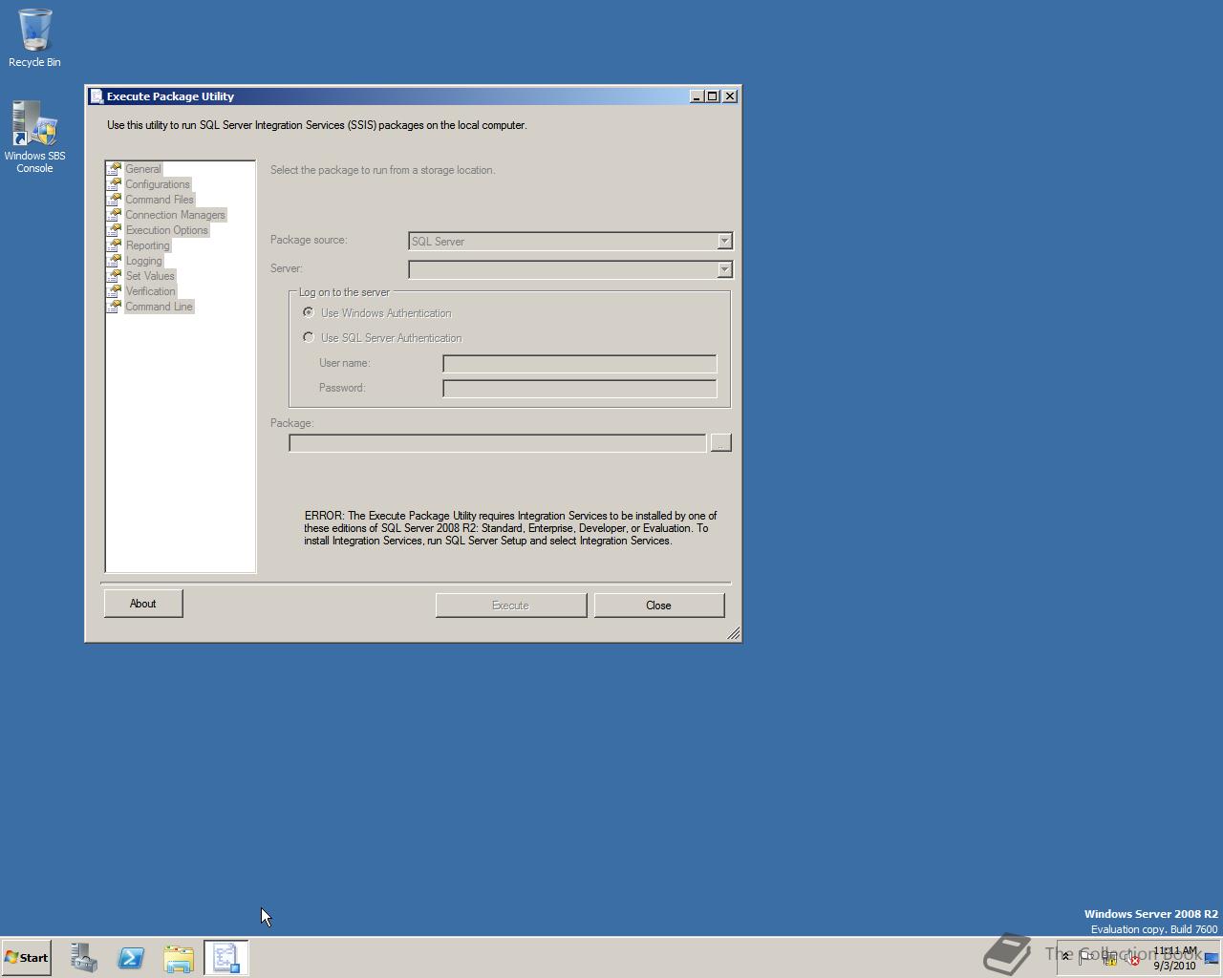Click the ERROR message about Integration Services
The width and height of the screenshot is (1223, 978).
click(x=511, y=528)
